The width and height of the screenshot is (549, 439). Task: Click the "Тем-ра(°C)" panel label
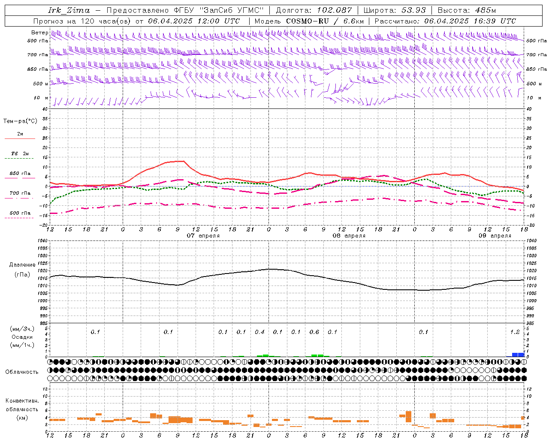tap(20, 121)
